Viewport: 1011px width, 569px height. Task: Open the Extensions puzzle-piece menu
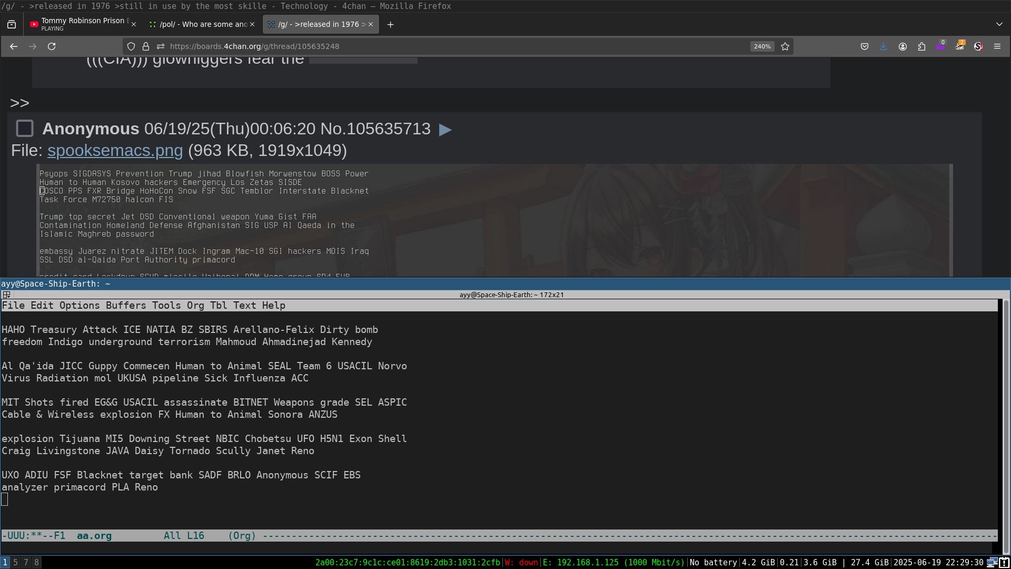pyautogui.click(x=921, y=46)
